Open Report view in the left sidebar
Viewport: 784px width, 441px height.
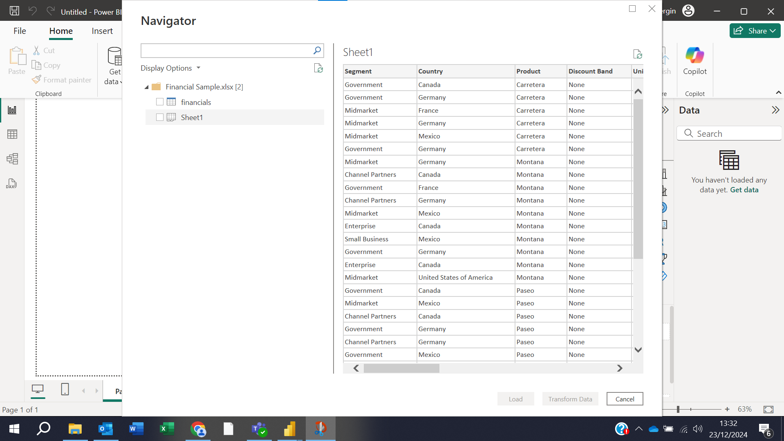point(12,110)
